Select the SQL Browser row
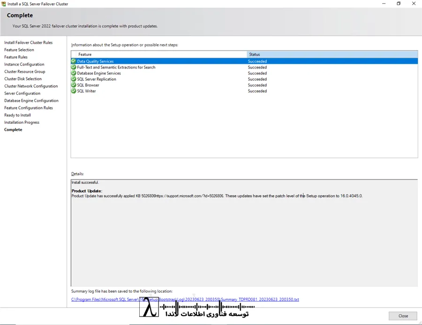The image size is (422, 325). tap(244, 85)
